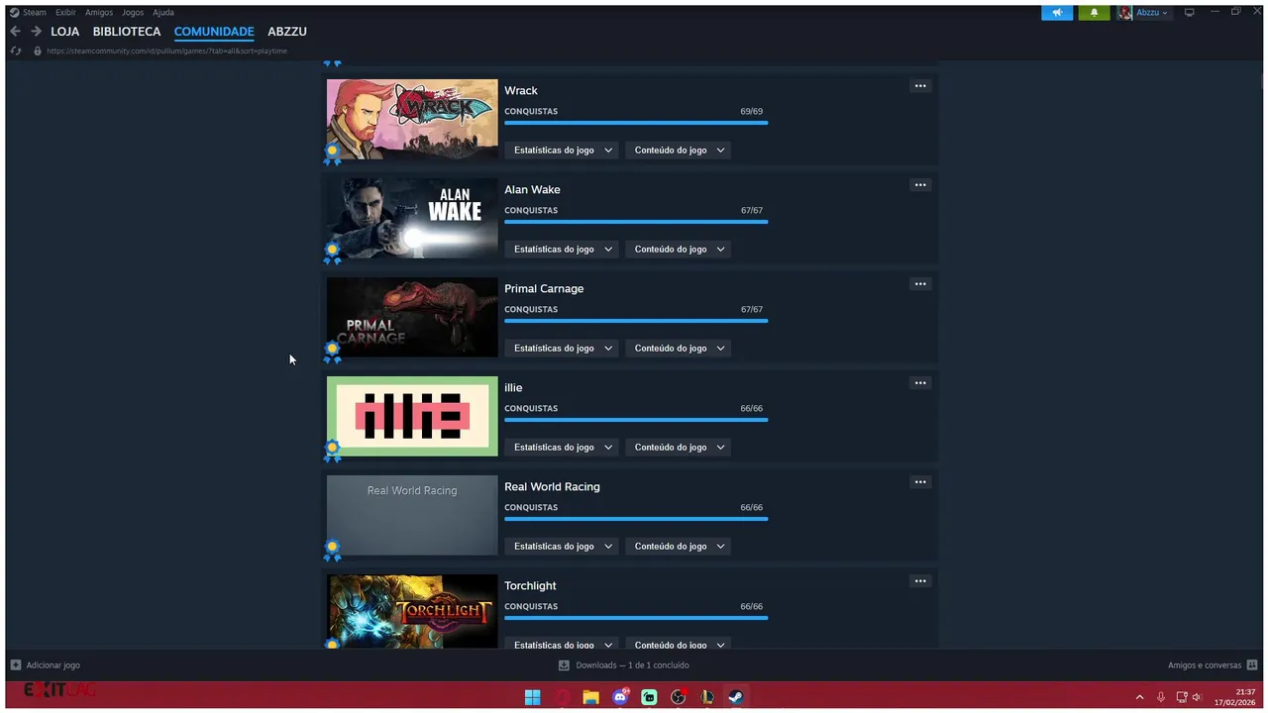
Task: Click the Primal Carnage game thumbnail
Action: 412,317
